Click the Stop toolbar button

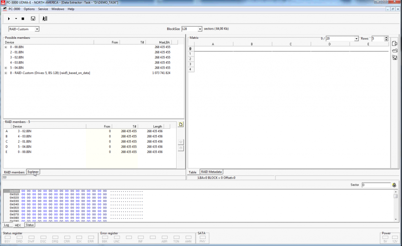pyautogui.click(x=23, y=18)
